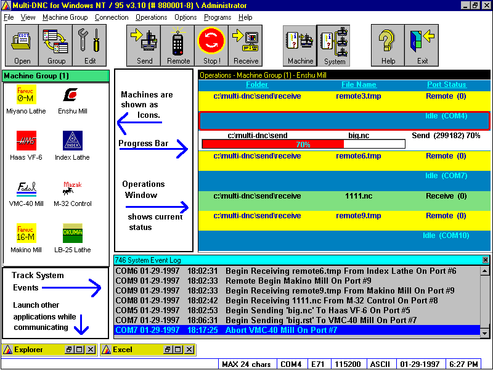Viewport: 493px width, 370px height.
Task: Select the remote6.tmp row
Action: click(344, 161)
